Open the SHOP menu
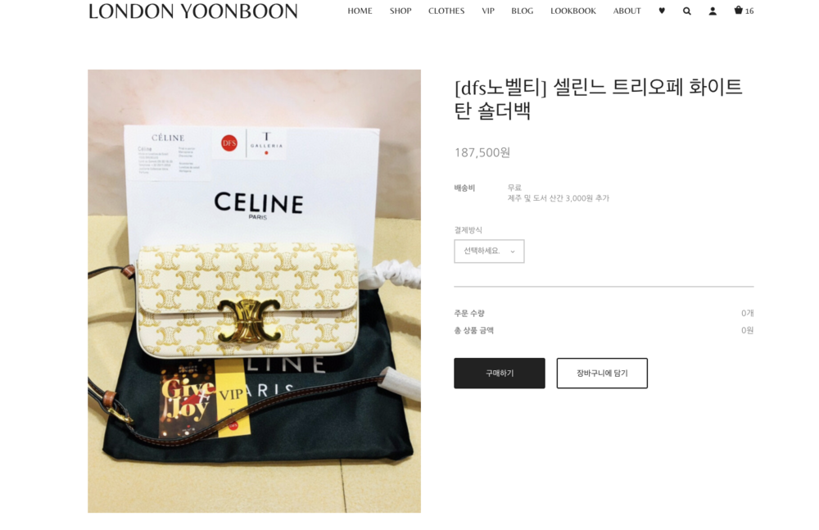This screenshot has width=819, height=530. click(400, 11)
